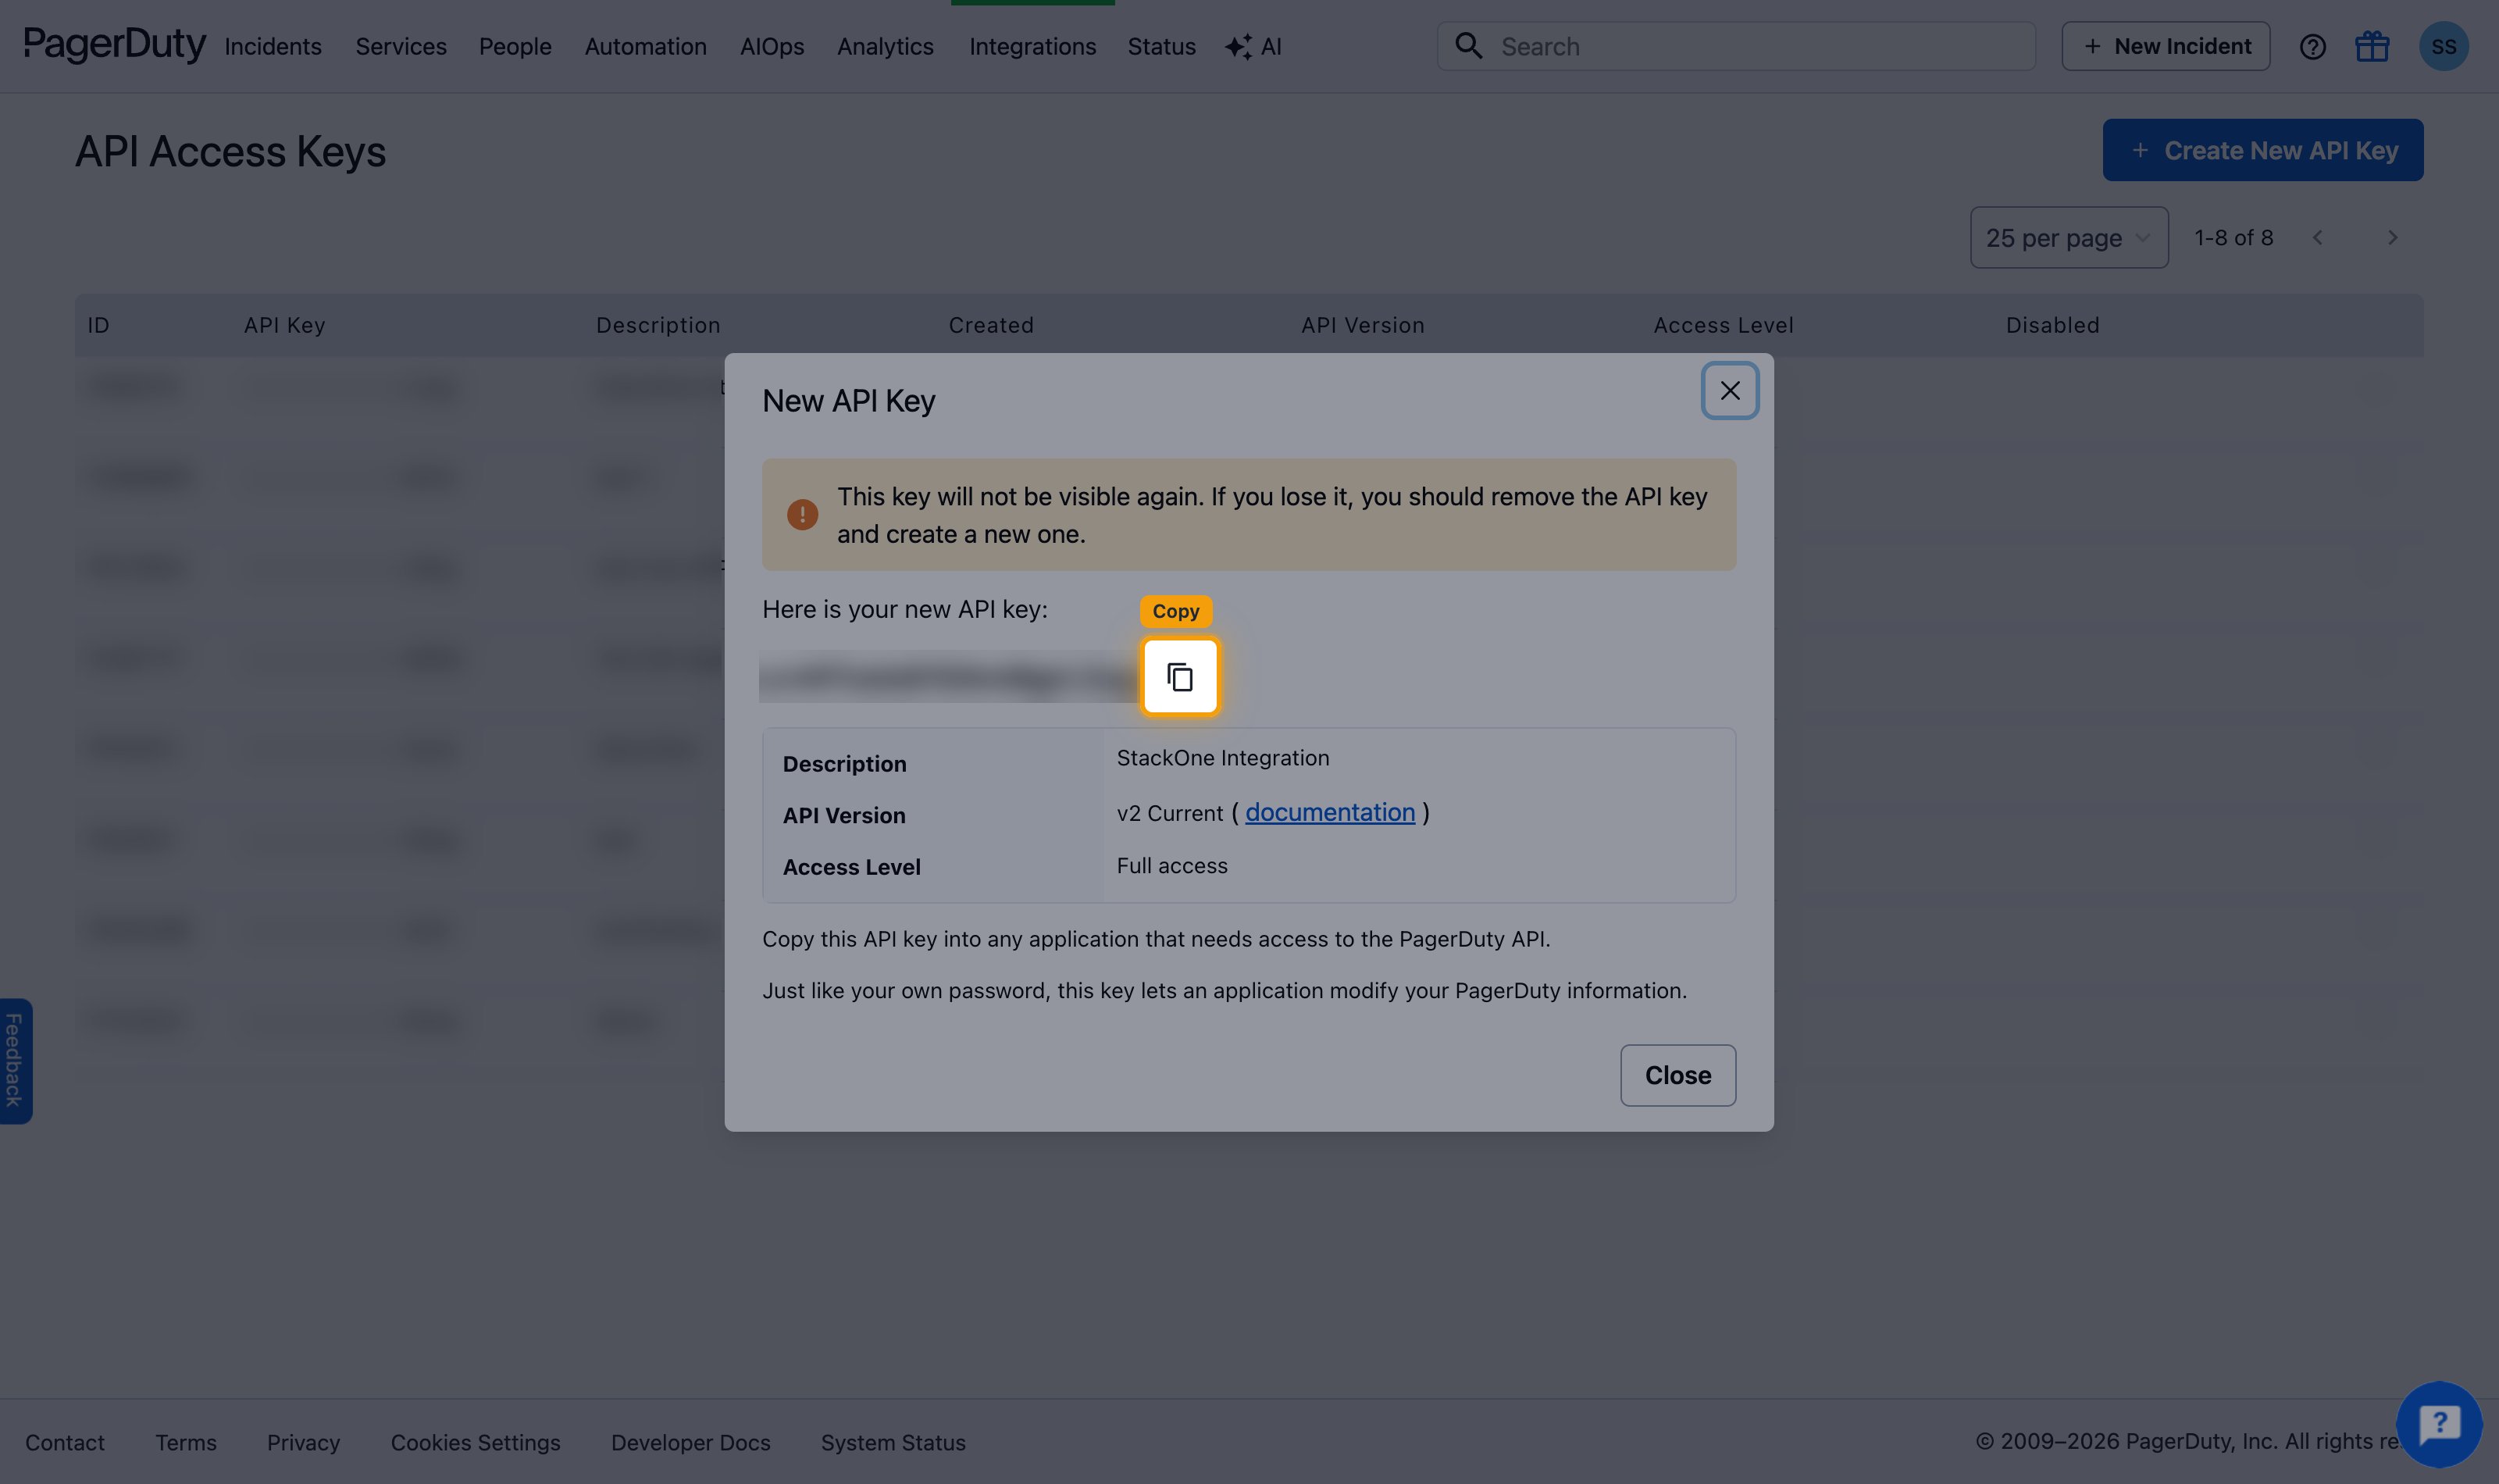The width and height of the screenshot is (2499, 1484).
Task: Click the 'New API Key' dialog title
Action: [x=849, y=401]
